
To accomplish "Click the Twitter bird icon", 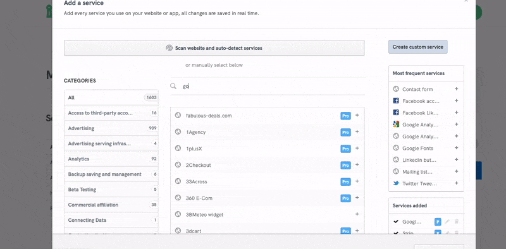I will click(396, 183).
